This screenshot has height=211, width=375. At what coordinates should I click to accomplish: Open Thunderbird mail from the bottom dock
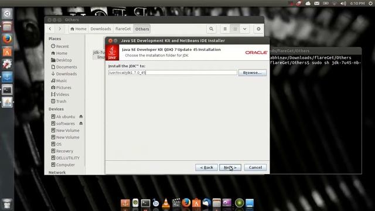(x=207, y=203)
